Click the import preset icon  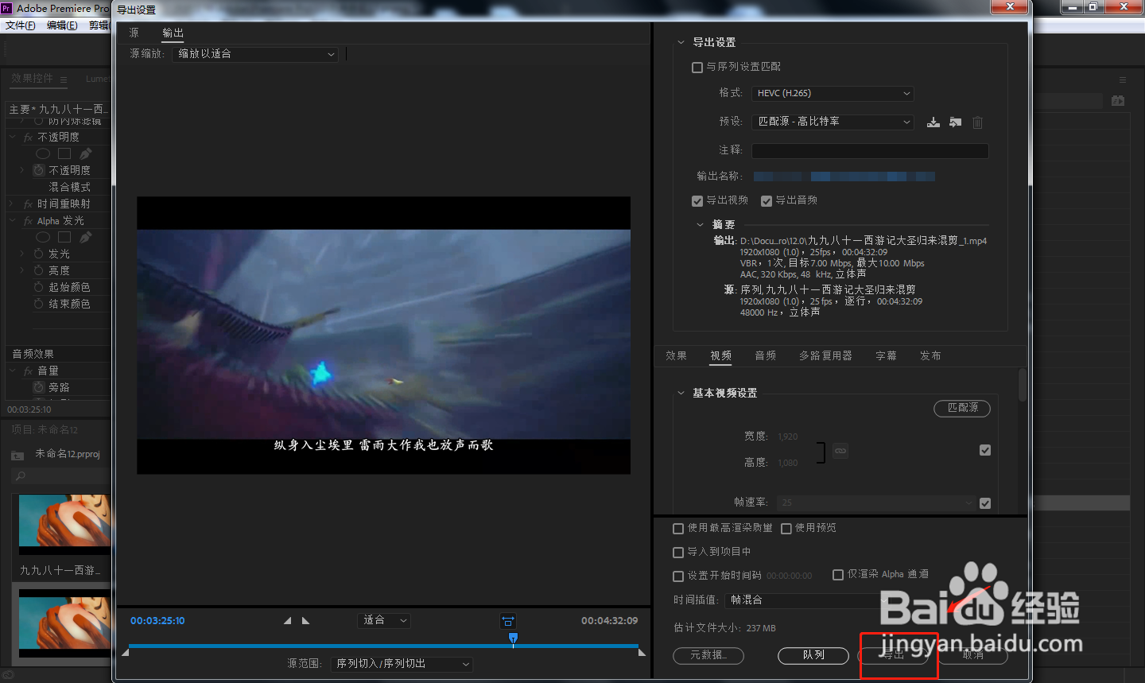click(x=956, y=122)
